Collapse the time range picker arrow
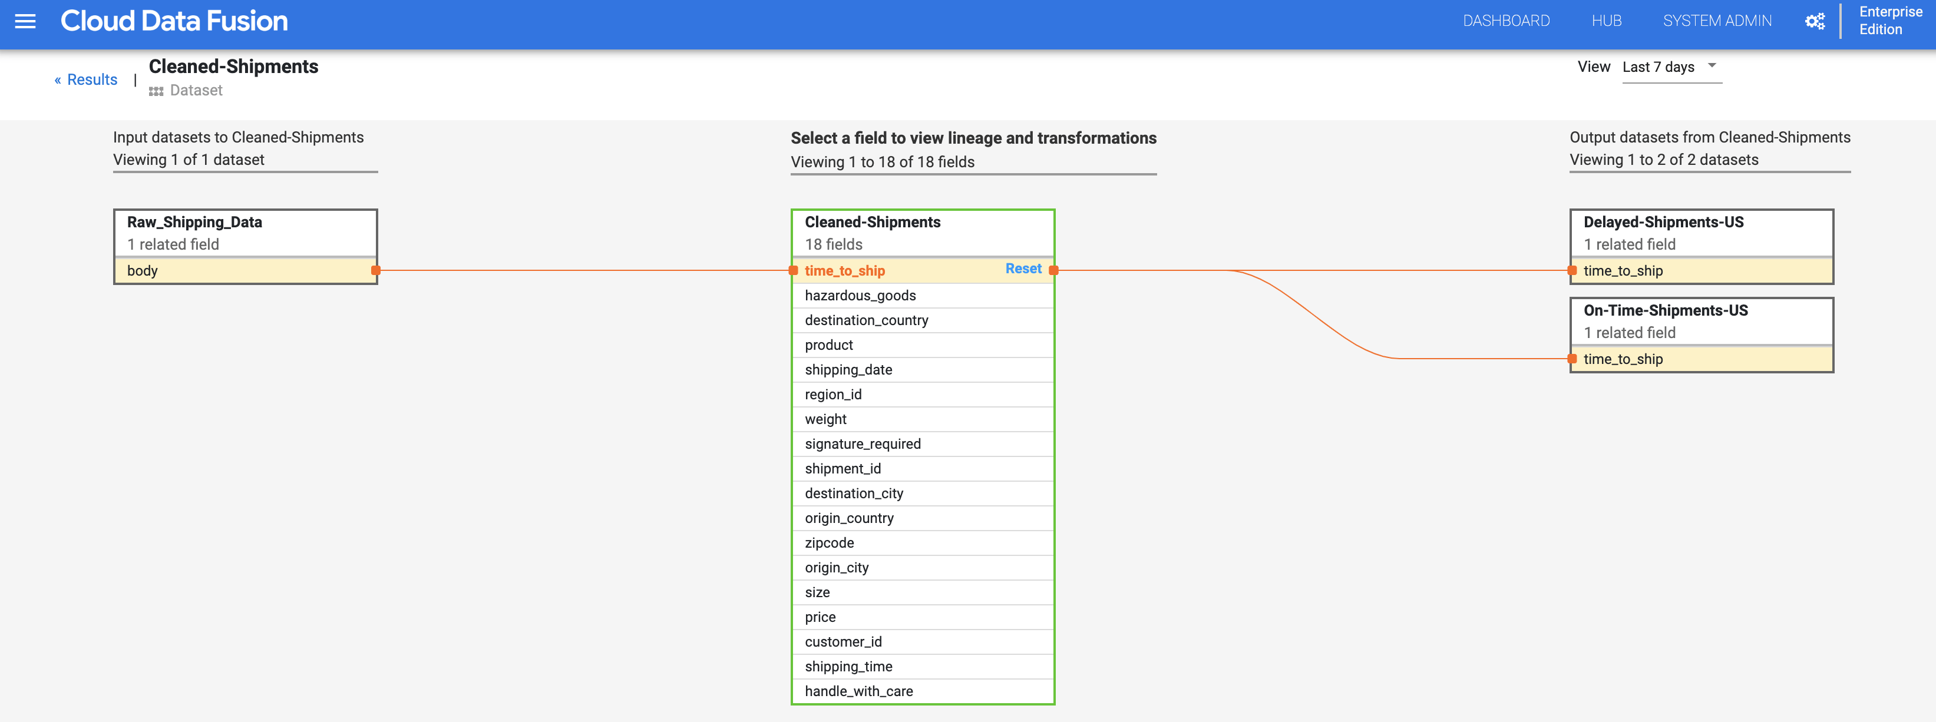This screenshot has width=1936, height=722. point(1712,66)
